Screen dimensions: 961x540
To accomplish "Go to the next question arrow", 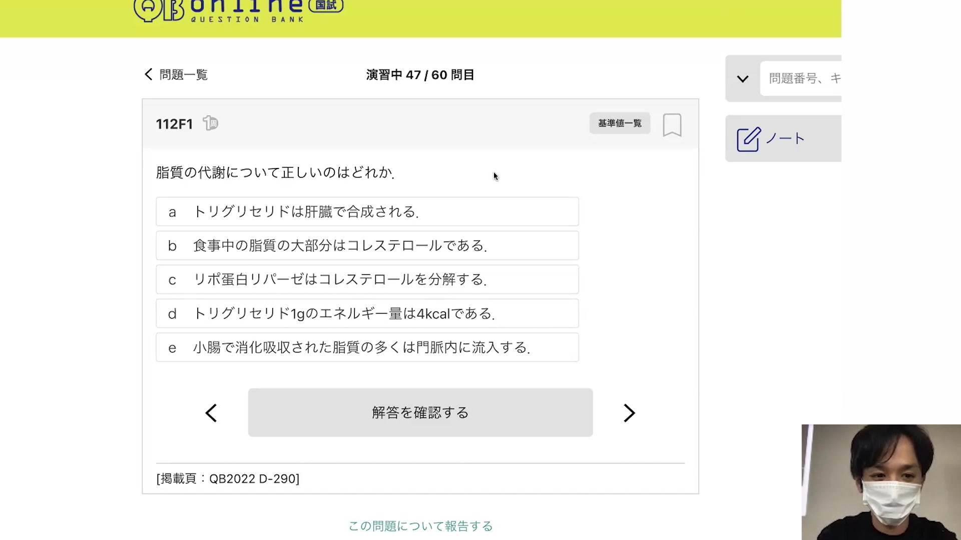I will [629, 413].
